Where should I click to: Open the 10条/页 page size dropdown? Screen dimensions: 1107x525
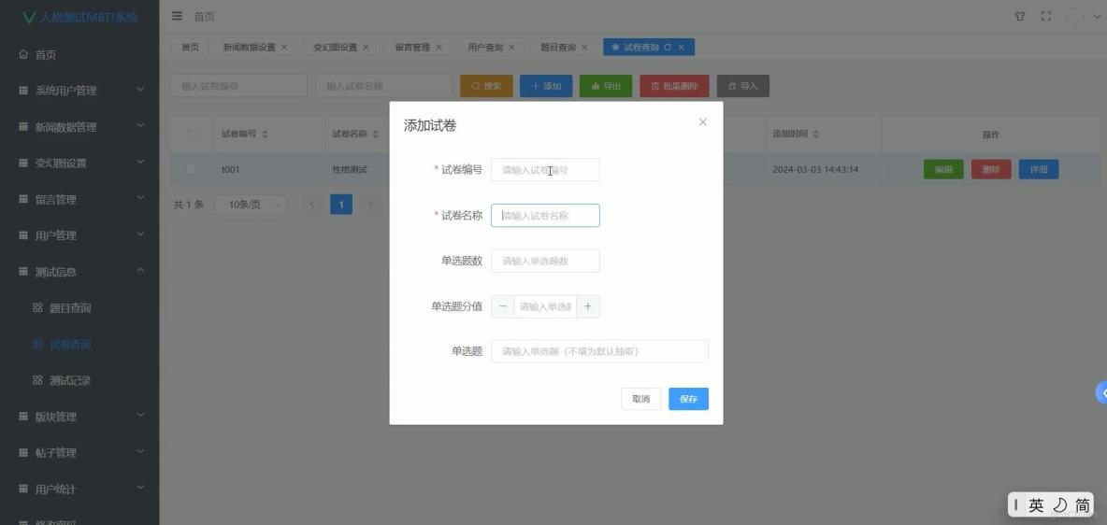(251, 205)
